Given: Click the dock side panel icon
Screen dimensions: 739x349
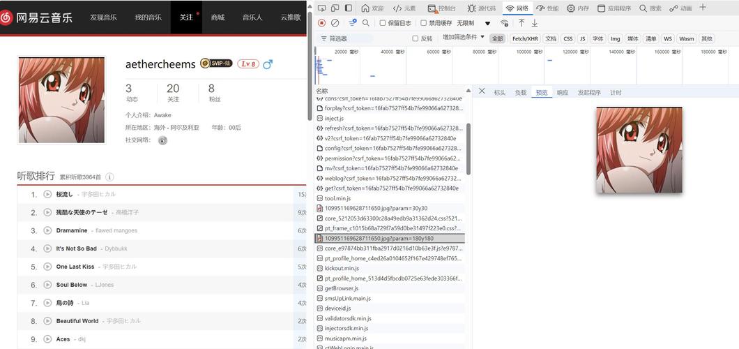Looking at the screenshot, I should 349,8.
